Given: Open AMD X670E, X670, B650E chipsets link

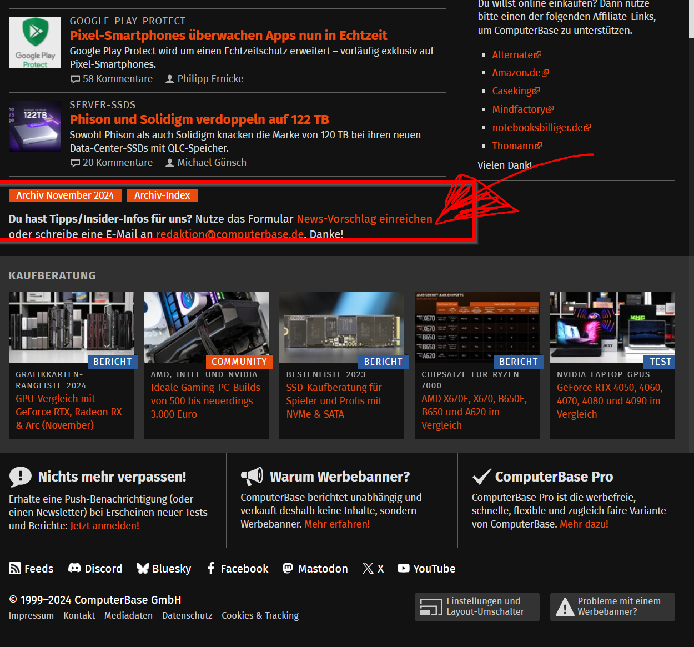Looking at the screenshot, I should pos(474,412).
